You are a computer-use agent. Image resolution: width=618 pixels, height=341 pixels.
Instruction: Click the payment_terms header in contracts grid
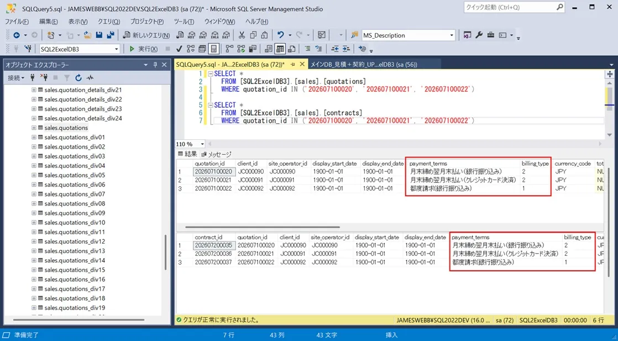coord(470,237)
